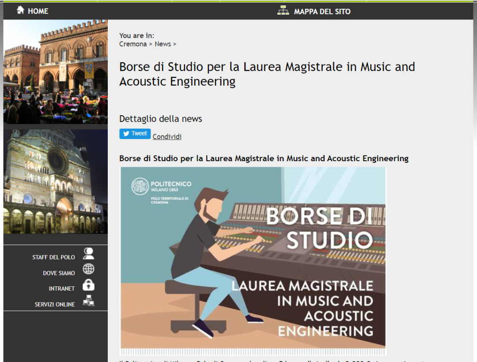Screen dimensions: 477x362
Task: Click the Dettaglio della news heading
Action: [161, 119]
